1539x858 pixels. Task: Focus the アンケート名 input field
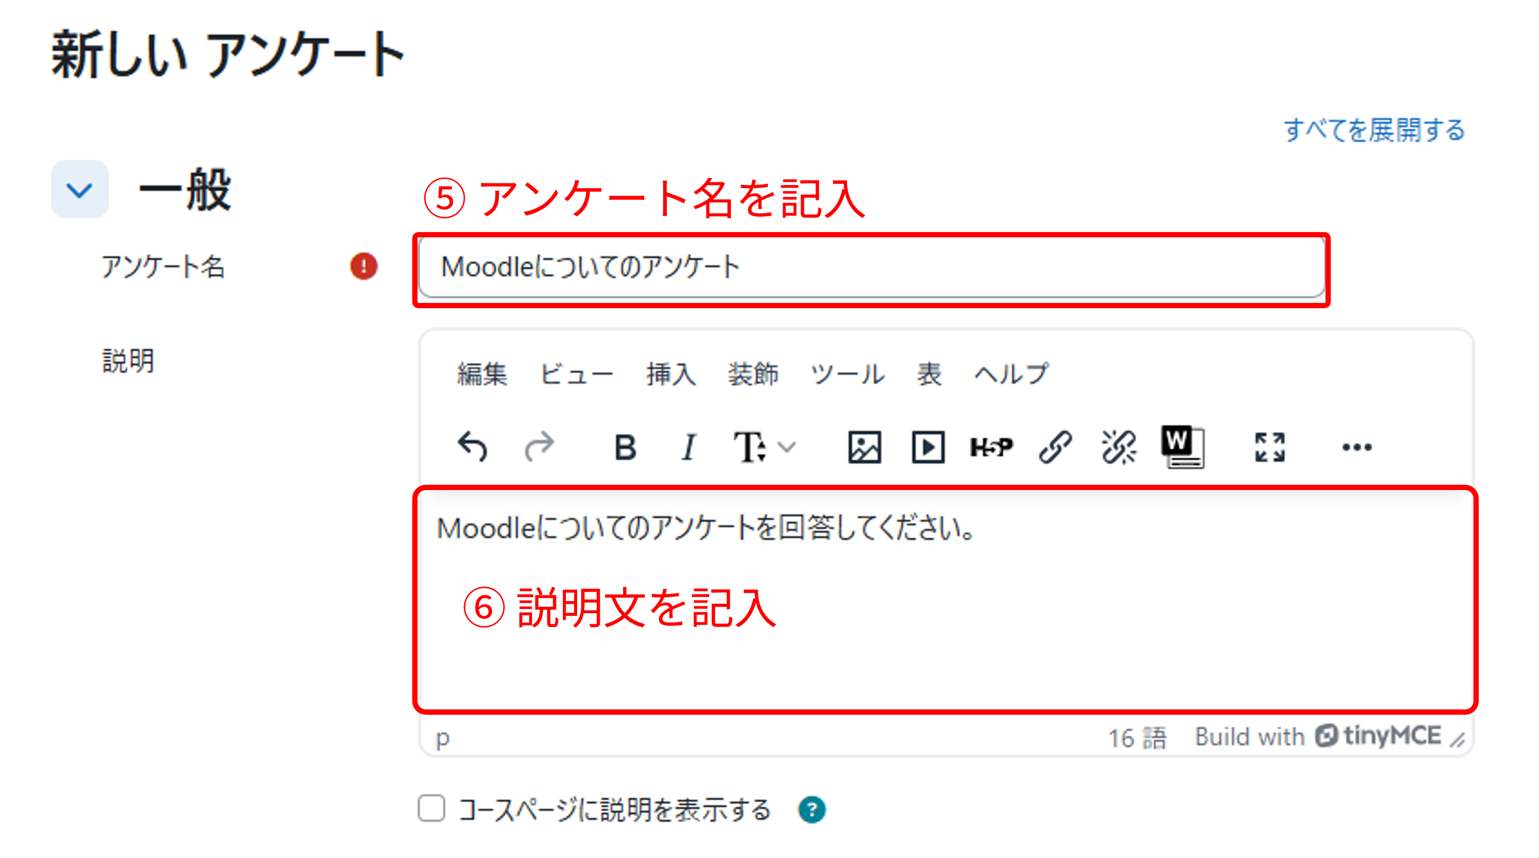872,267
